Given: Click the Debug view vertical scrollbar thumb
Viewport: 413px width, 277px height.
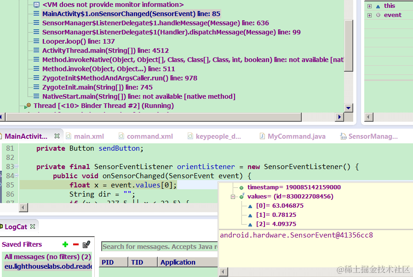Looking at the screenshot, I should 349,46.
